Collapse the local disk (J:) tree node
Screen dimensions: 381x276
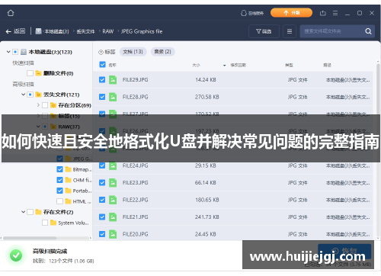tap(8, 52)
